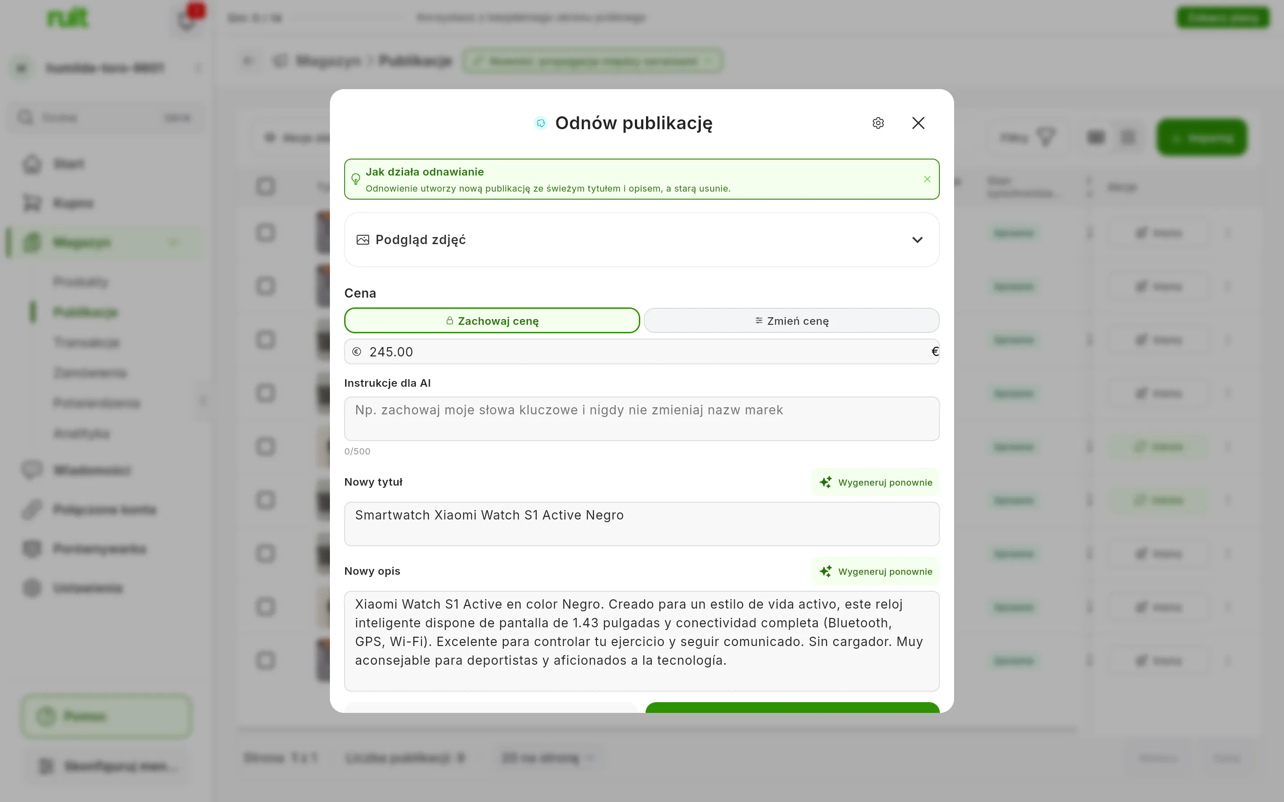
Task: Click the Start home item in sidebar
Action: point(106,164)
